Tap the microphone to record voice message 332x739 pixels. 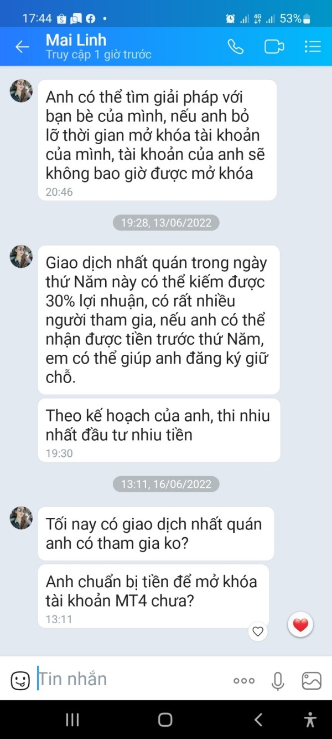278,680
